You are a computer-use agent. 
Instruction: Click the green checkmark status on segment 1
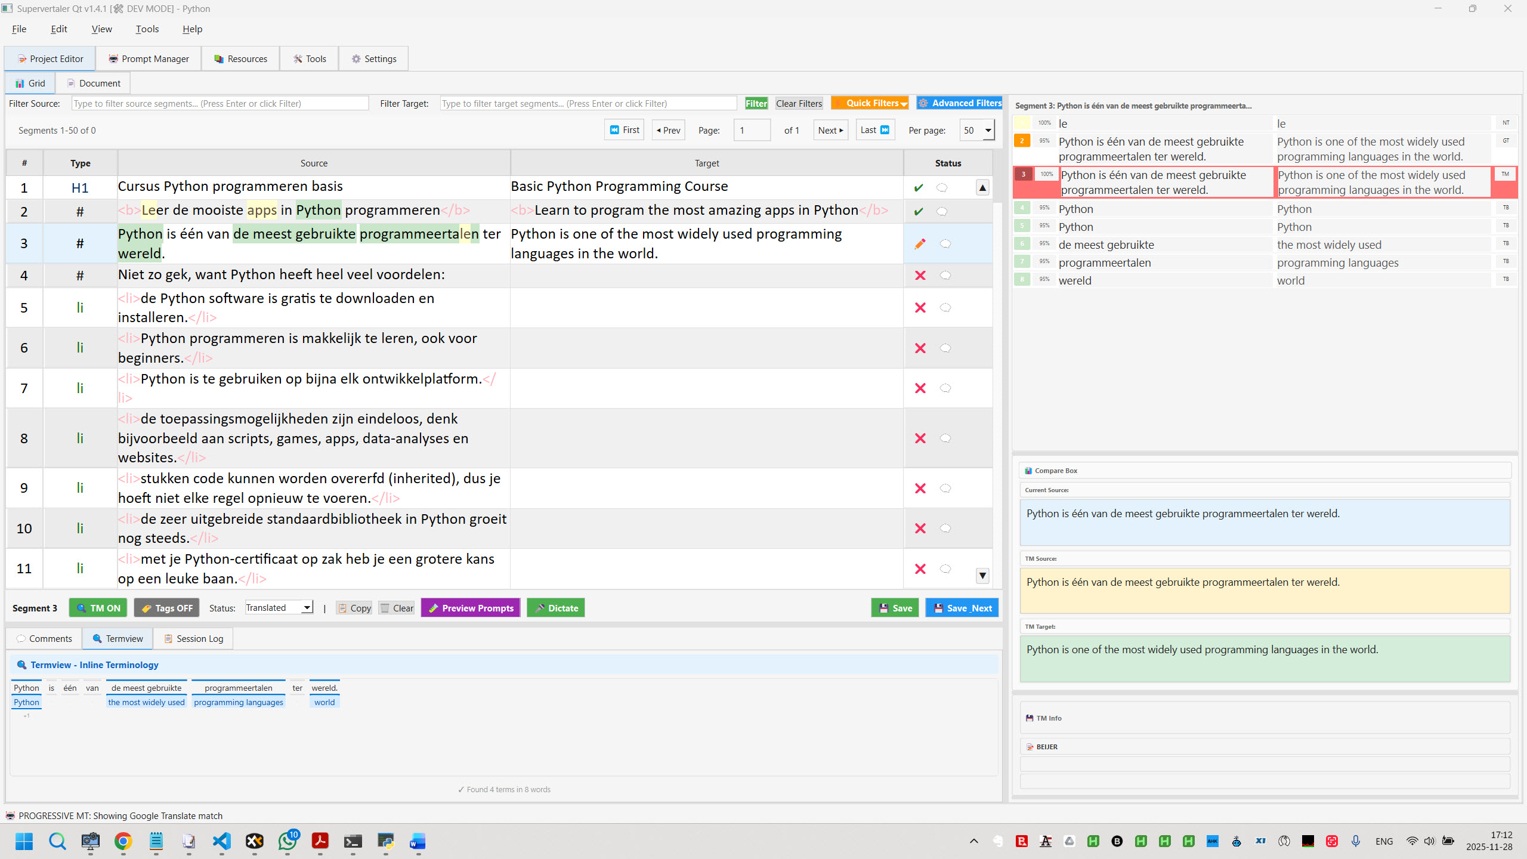pyautogui.click(x=919, y=188)
